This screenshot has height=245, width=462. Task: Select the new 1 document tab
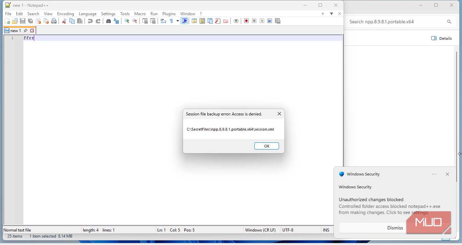[19, 30]
